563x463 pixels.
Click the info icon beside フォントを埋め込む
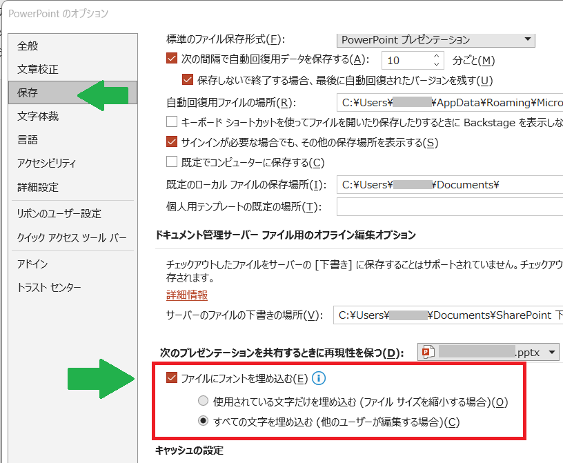pyautogui.click(x=319, y=378)
